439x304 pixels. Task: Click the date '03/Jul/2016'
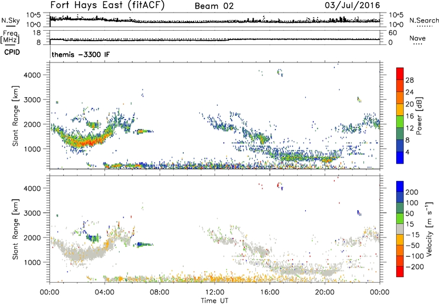[352, 5]
